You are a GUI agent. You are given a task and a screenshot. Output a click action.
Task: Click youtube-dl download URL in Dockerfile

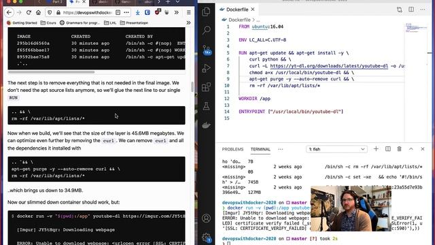[x=329, y=66]
